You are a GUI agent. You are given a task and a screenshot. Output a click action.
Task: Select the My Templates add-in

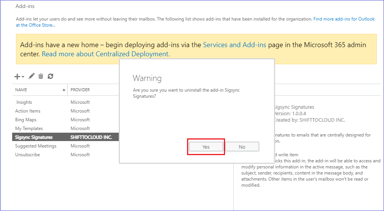tap(29, 129)
